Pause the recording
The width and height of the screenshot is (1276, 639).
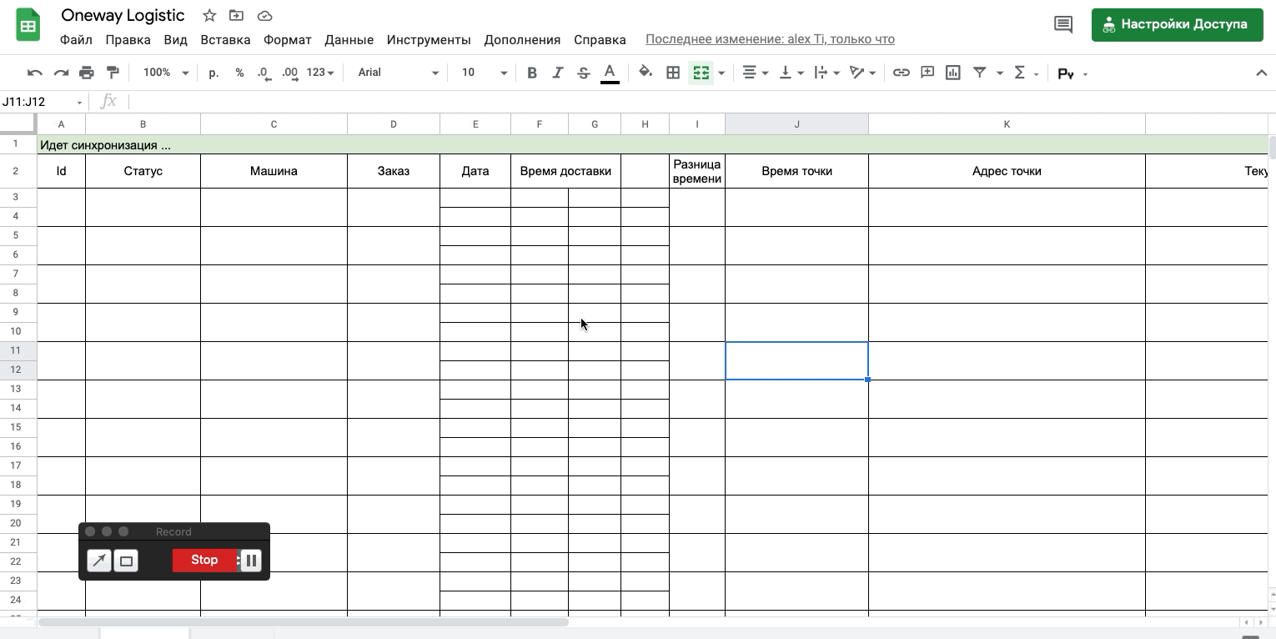pos(251,560)
